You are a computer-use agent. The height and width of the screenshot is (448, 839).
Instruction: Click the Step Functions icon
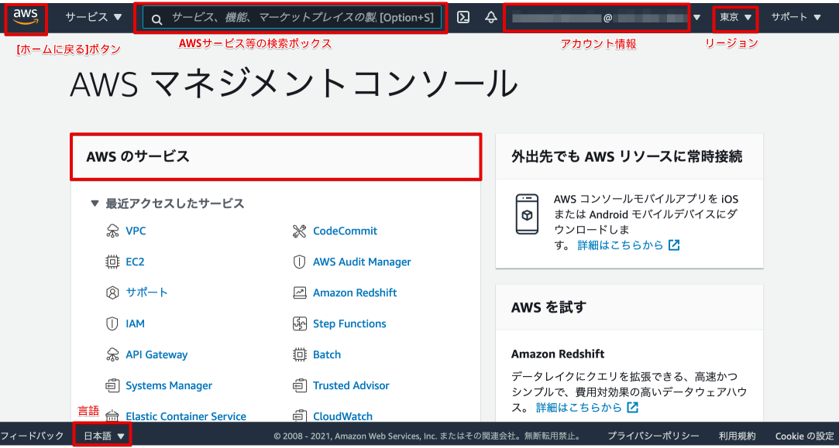pyautogui.click(x=300, y=324)
